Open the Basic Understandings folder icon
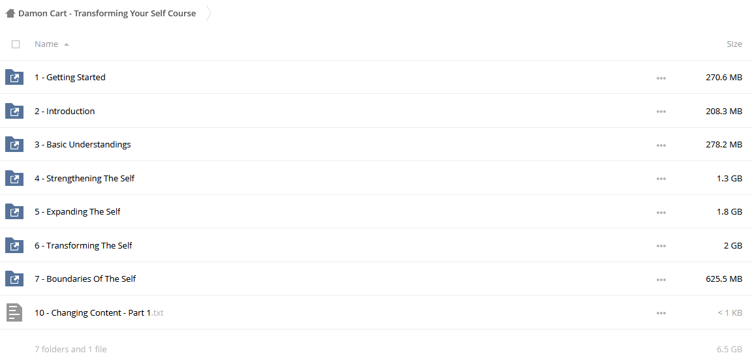The width and height of the screenshot is (752, 364). tap(14, 145)
